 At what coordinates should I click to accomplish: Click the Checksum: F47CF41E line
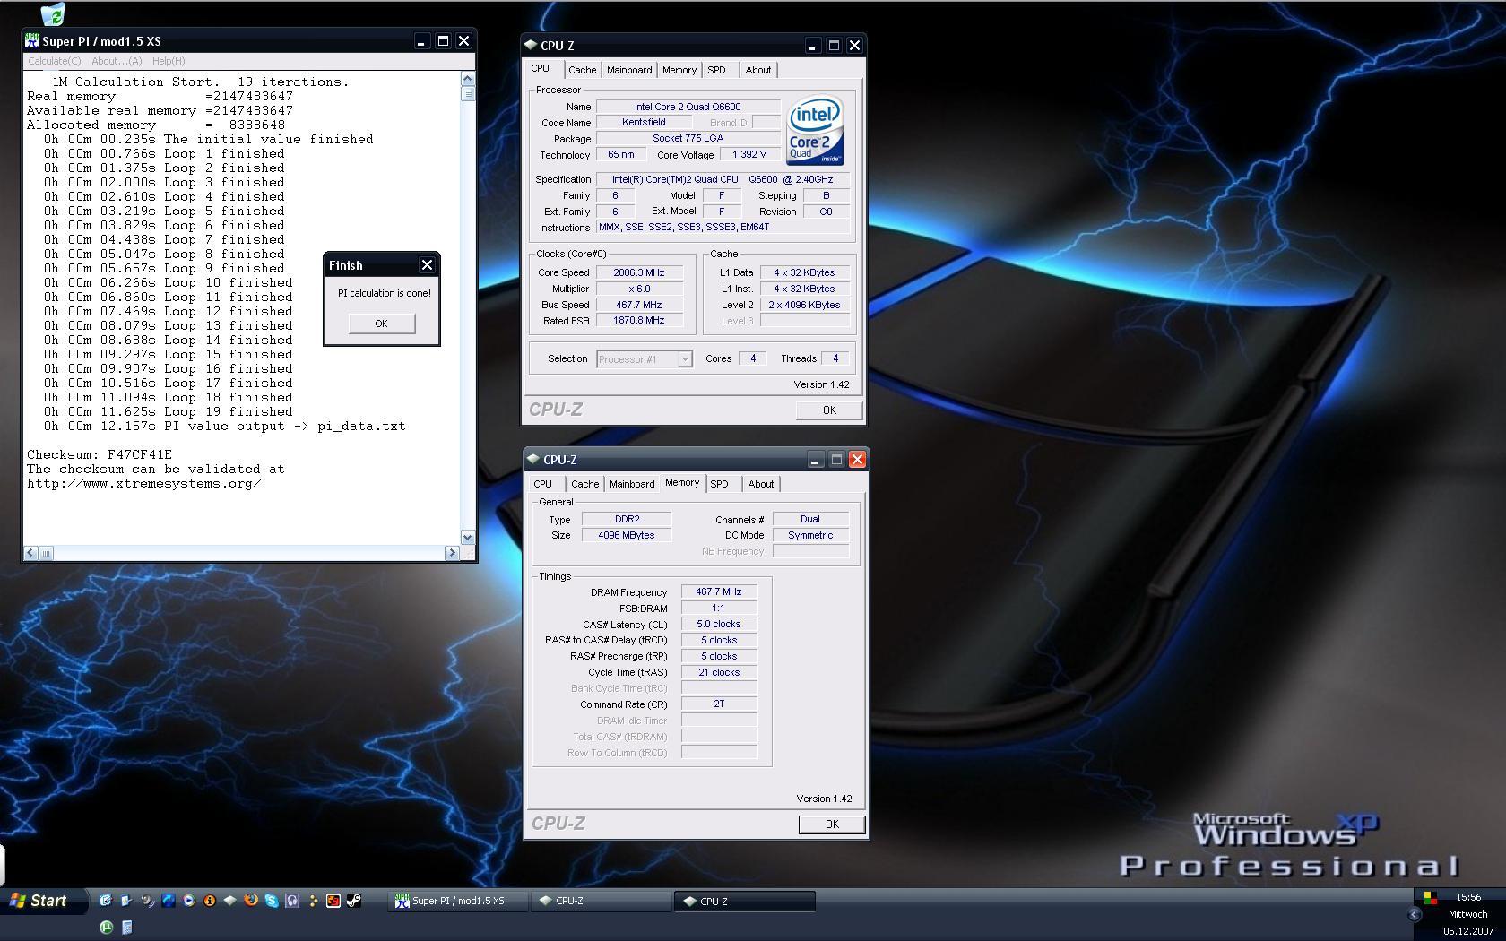99,454
